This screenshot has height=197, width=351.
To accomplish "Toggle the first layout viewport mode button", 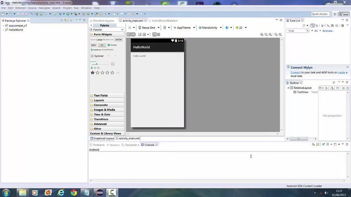I will pyautogui.click(x=129, y=34).
